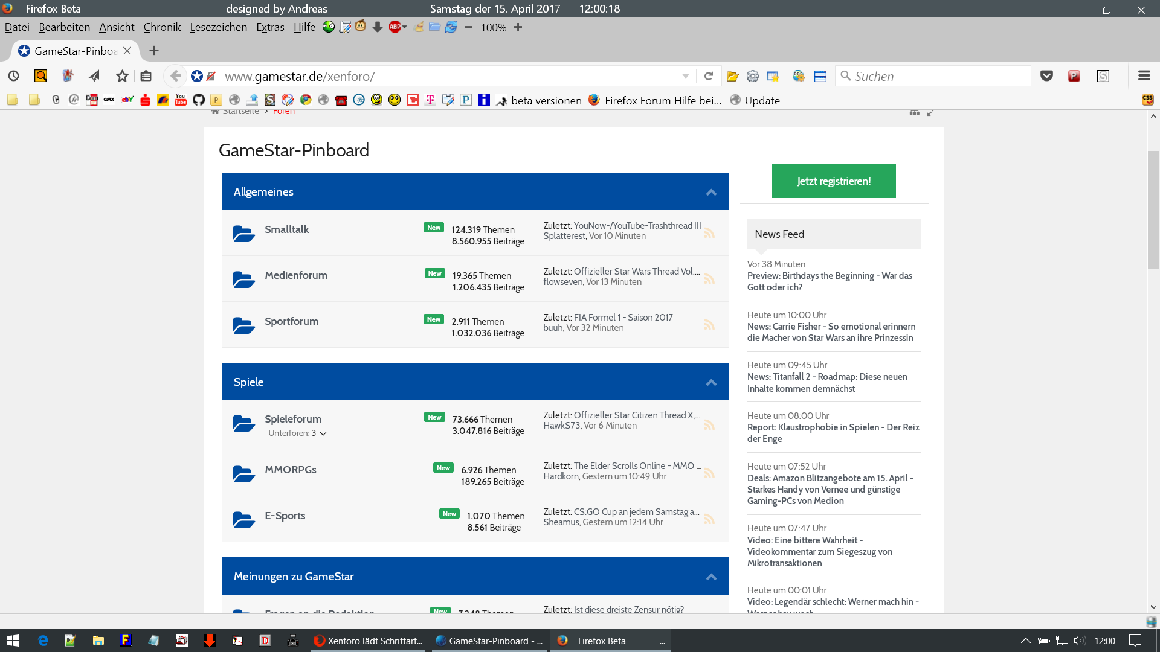Collapse the Allgemeines category
1160x652 pixels.
(x=711, y=192)
